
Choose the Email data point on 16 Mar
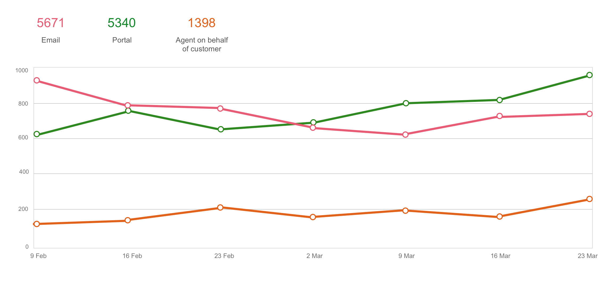[x=500, y=116]
